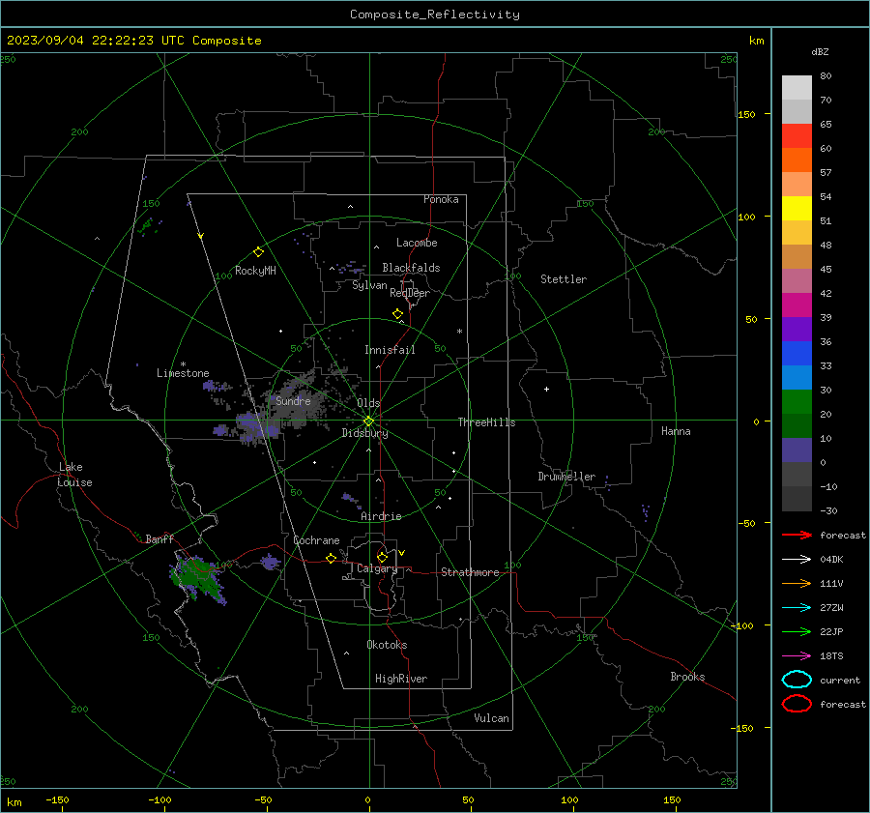
Task: Click the Blackfalds city label
Action: (x=411, y=268)
